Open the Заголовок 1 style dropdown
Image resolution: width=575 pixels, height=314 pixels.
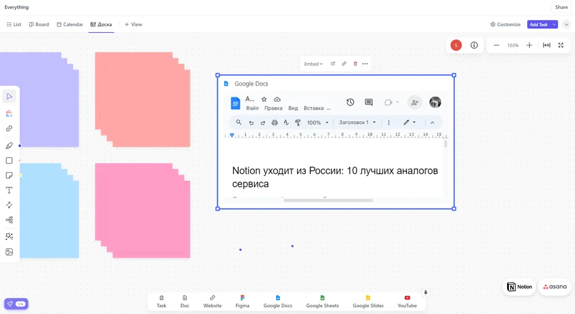[357, 123]
